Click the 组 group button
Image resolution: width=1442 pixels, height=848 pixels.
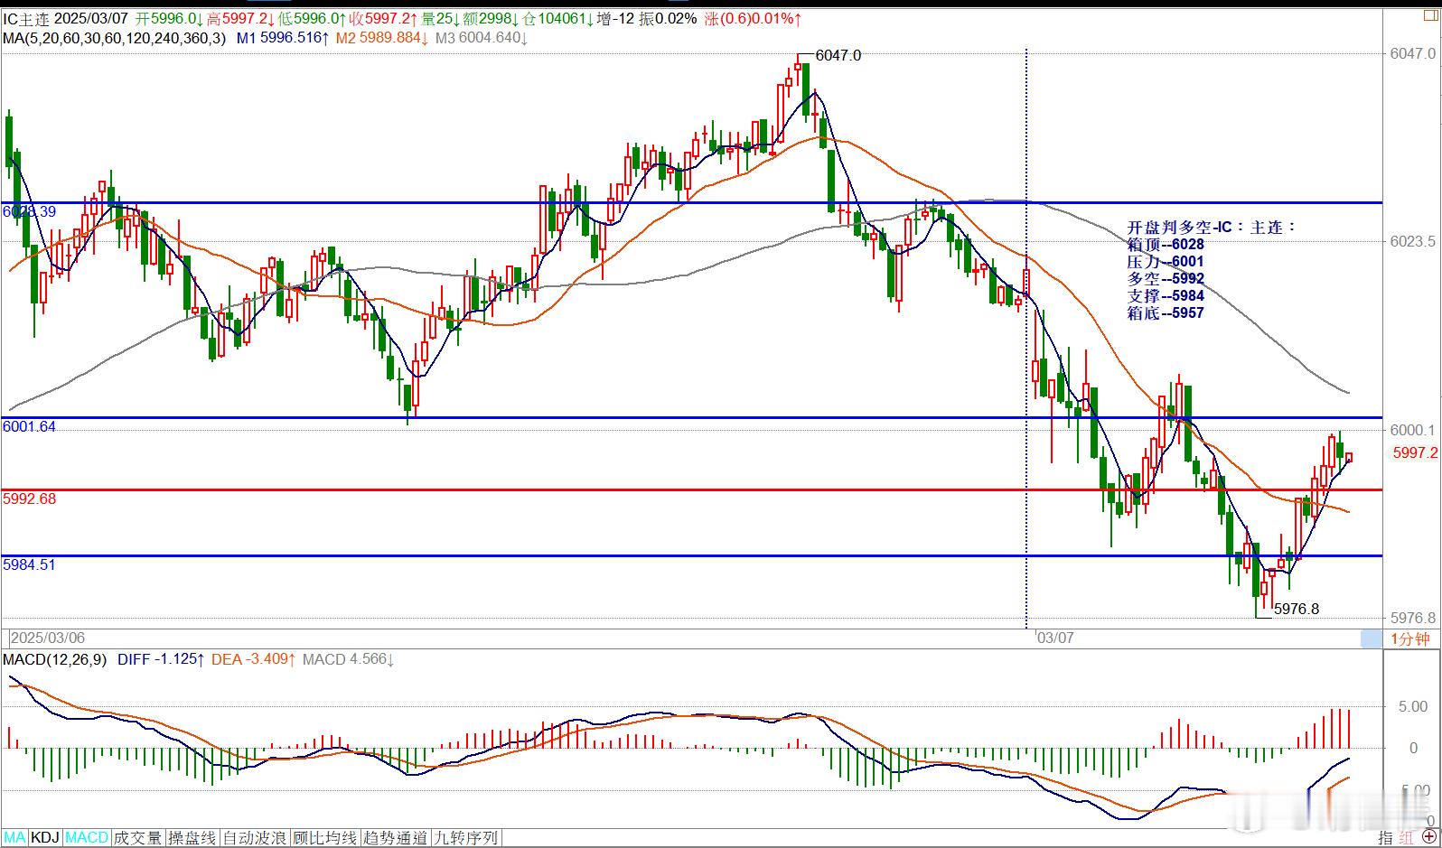1408,838
